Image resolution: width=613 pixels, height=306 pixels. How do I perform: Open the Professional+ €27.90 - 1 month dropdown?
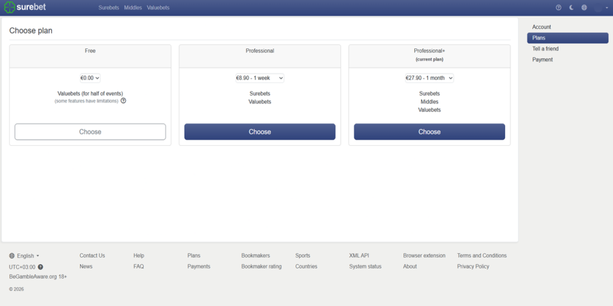(x=429, y=78)
